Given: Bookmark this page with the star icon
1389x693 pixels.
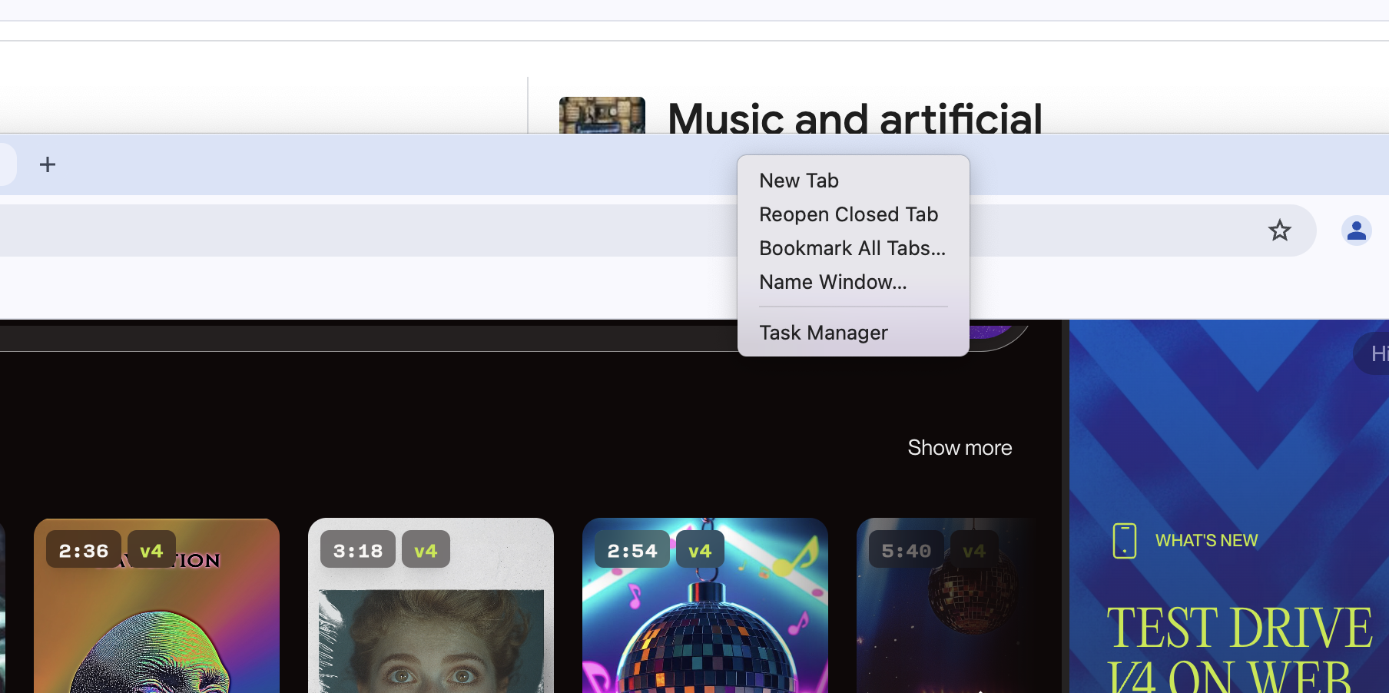Looking at the screenshot, I should (1279, 230).
